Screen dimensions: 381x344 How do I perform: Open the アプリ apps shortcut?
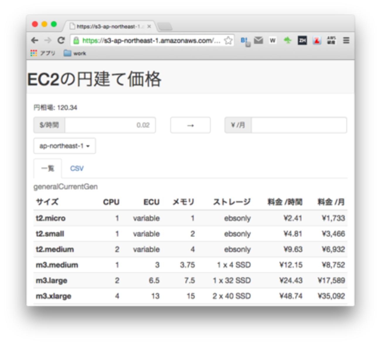(43, 53)
